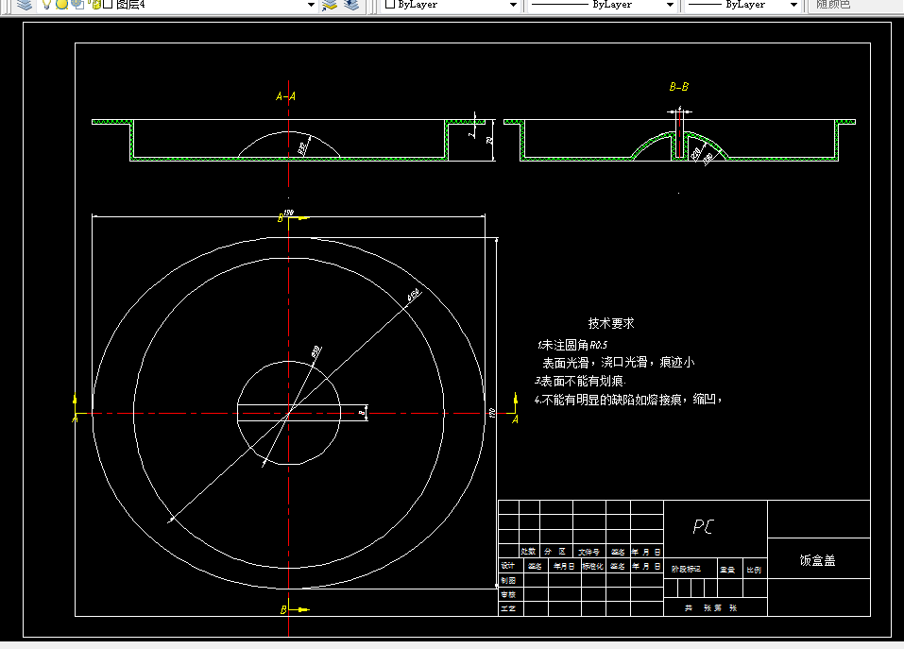The height and width of the screenshot is (649, 904).
Task: Freeze layer 图层4 using the sun icon
Action: tap(60, 6)
